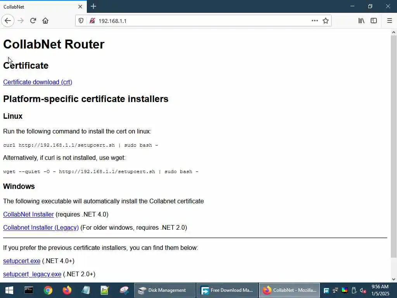This screenshot has width=397, height=298.
Task: Click the USB safely remove tray icon
Action: tap(354, 290)
